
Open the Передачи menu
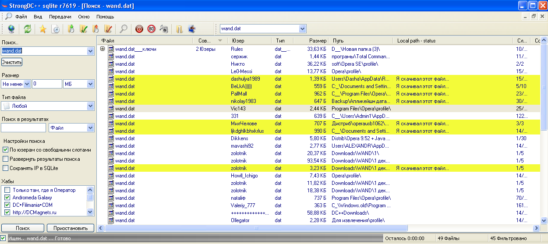pos(60,17)
